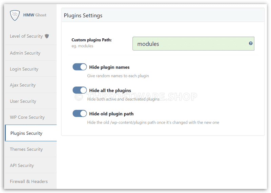Click the HMW Ghost title text

coord(35,15)
